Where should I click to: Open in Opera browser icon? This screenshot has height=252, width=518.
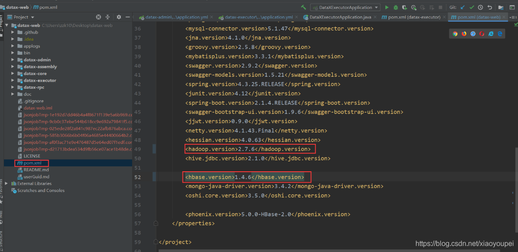(482, 34)
